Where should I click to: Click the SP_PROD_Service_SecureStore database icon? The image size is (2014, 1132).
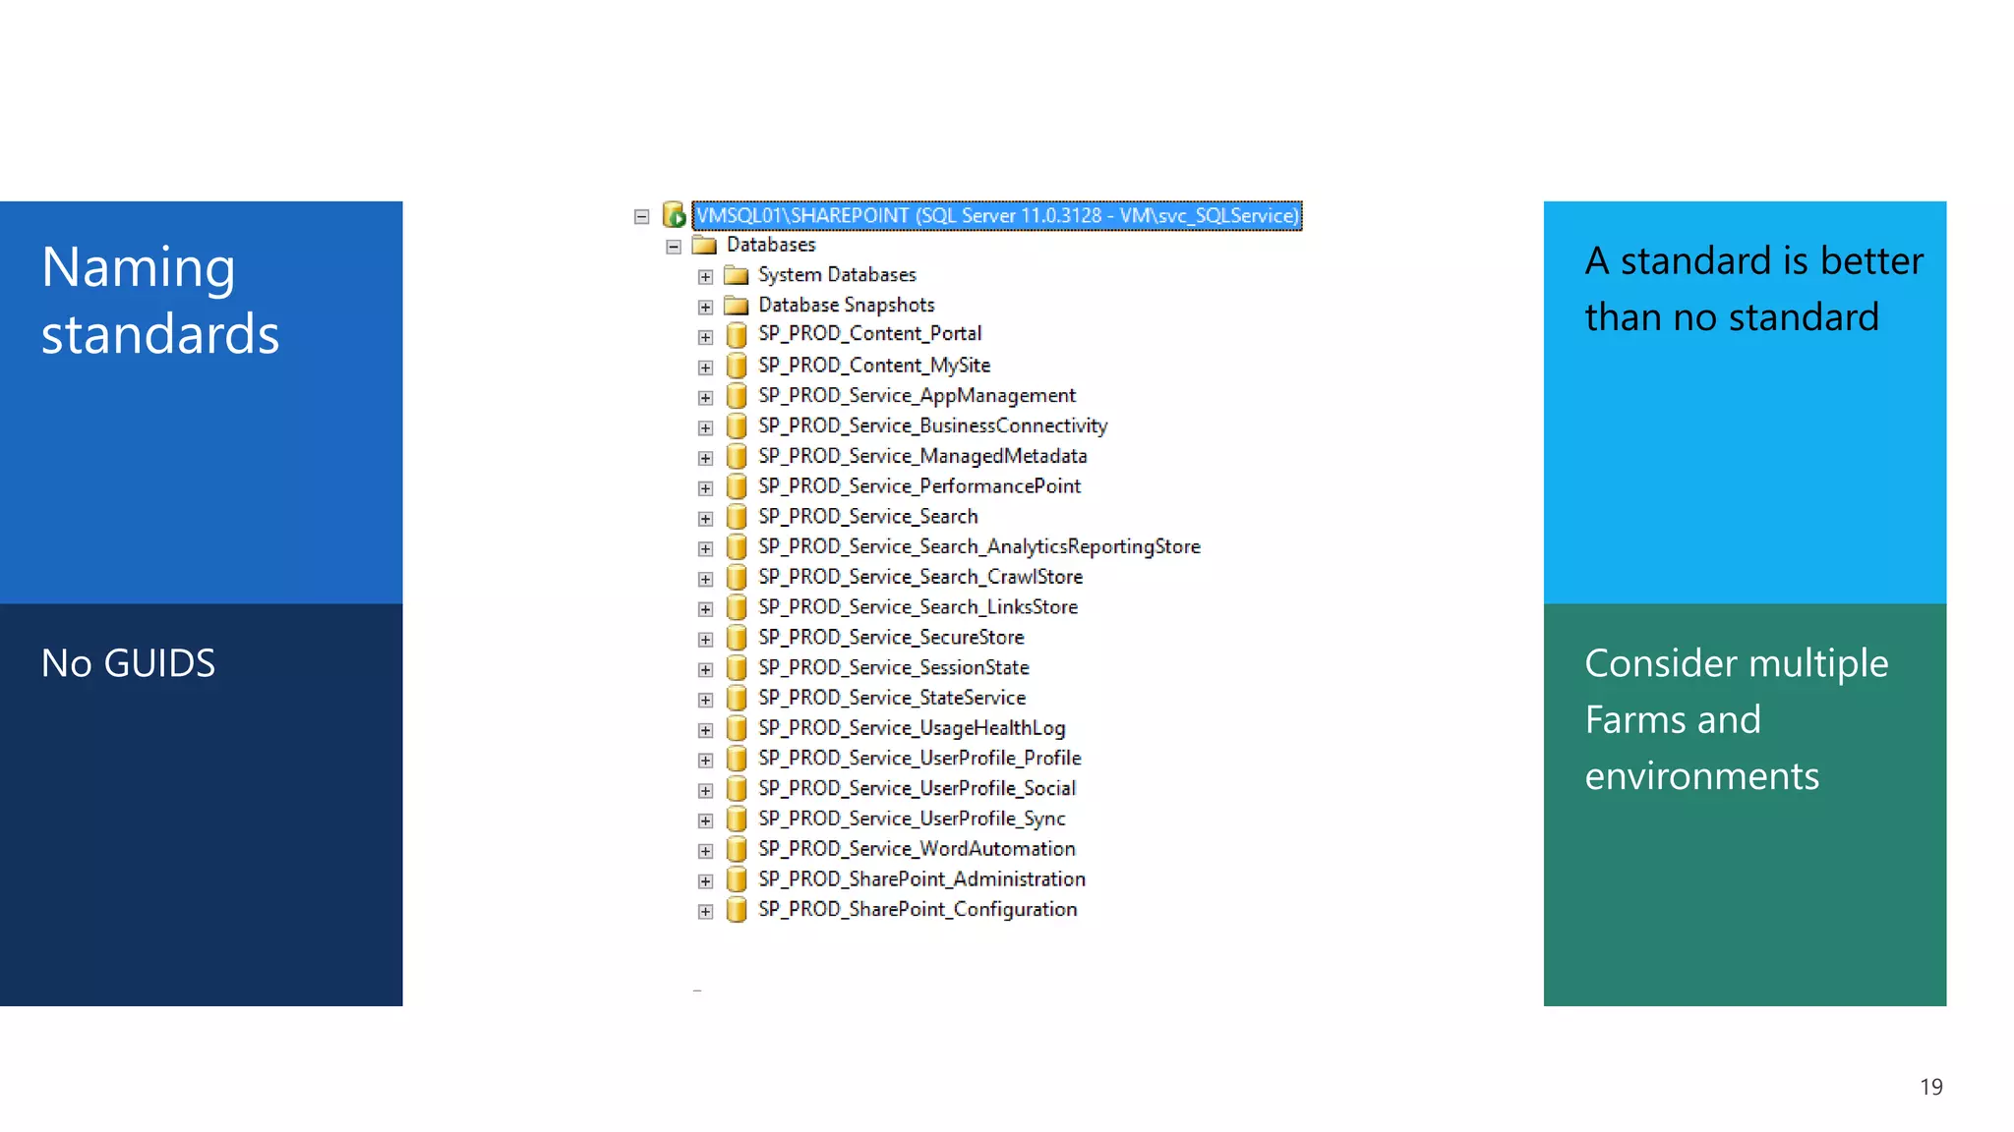point(736,638)
